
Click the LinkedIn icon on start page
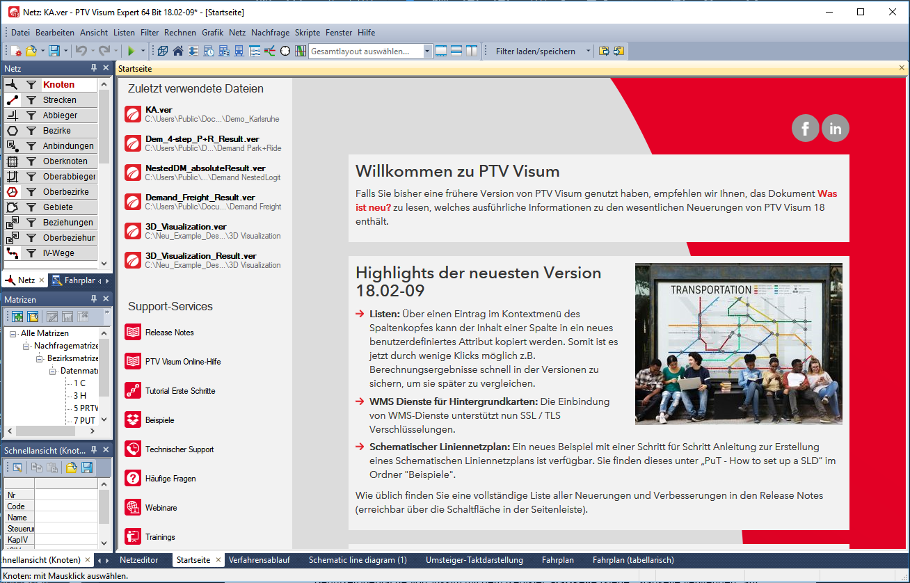point(835,128)
